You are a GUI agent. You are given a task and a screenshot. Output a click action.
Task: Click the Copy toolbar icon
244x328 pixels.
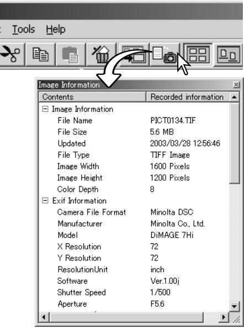point(40,54)
